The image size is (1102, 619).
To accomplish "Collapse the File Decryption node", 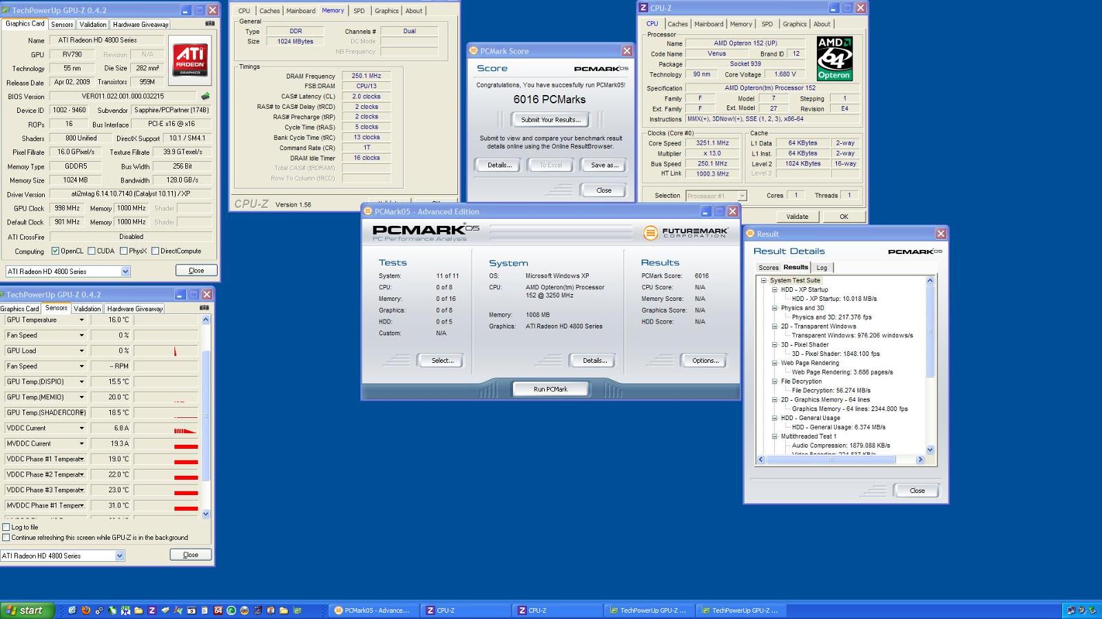I will tap(775, 381).
